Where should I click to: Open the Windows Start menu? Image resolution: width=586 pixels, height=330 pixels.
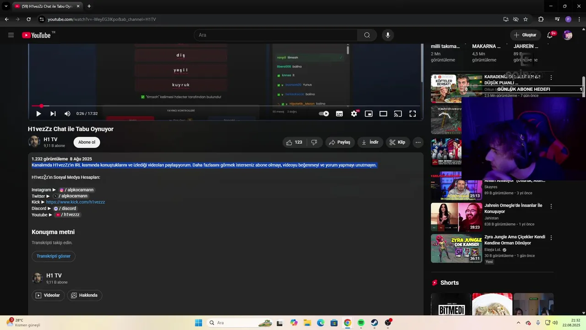click(198, 323)
